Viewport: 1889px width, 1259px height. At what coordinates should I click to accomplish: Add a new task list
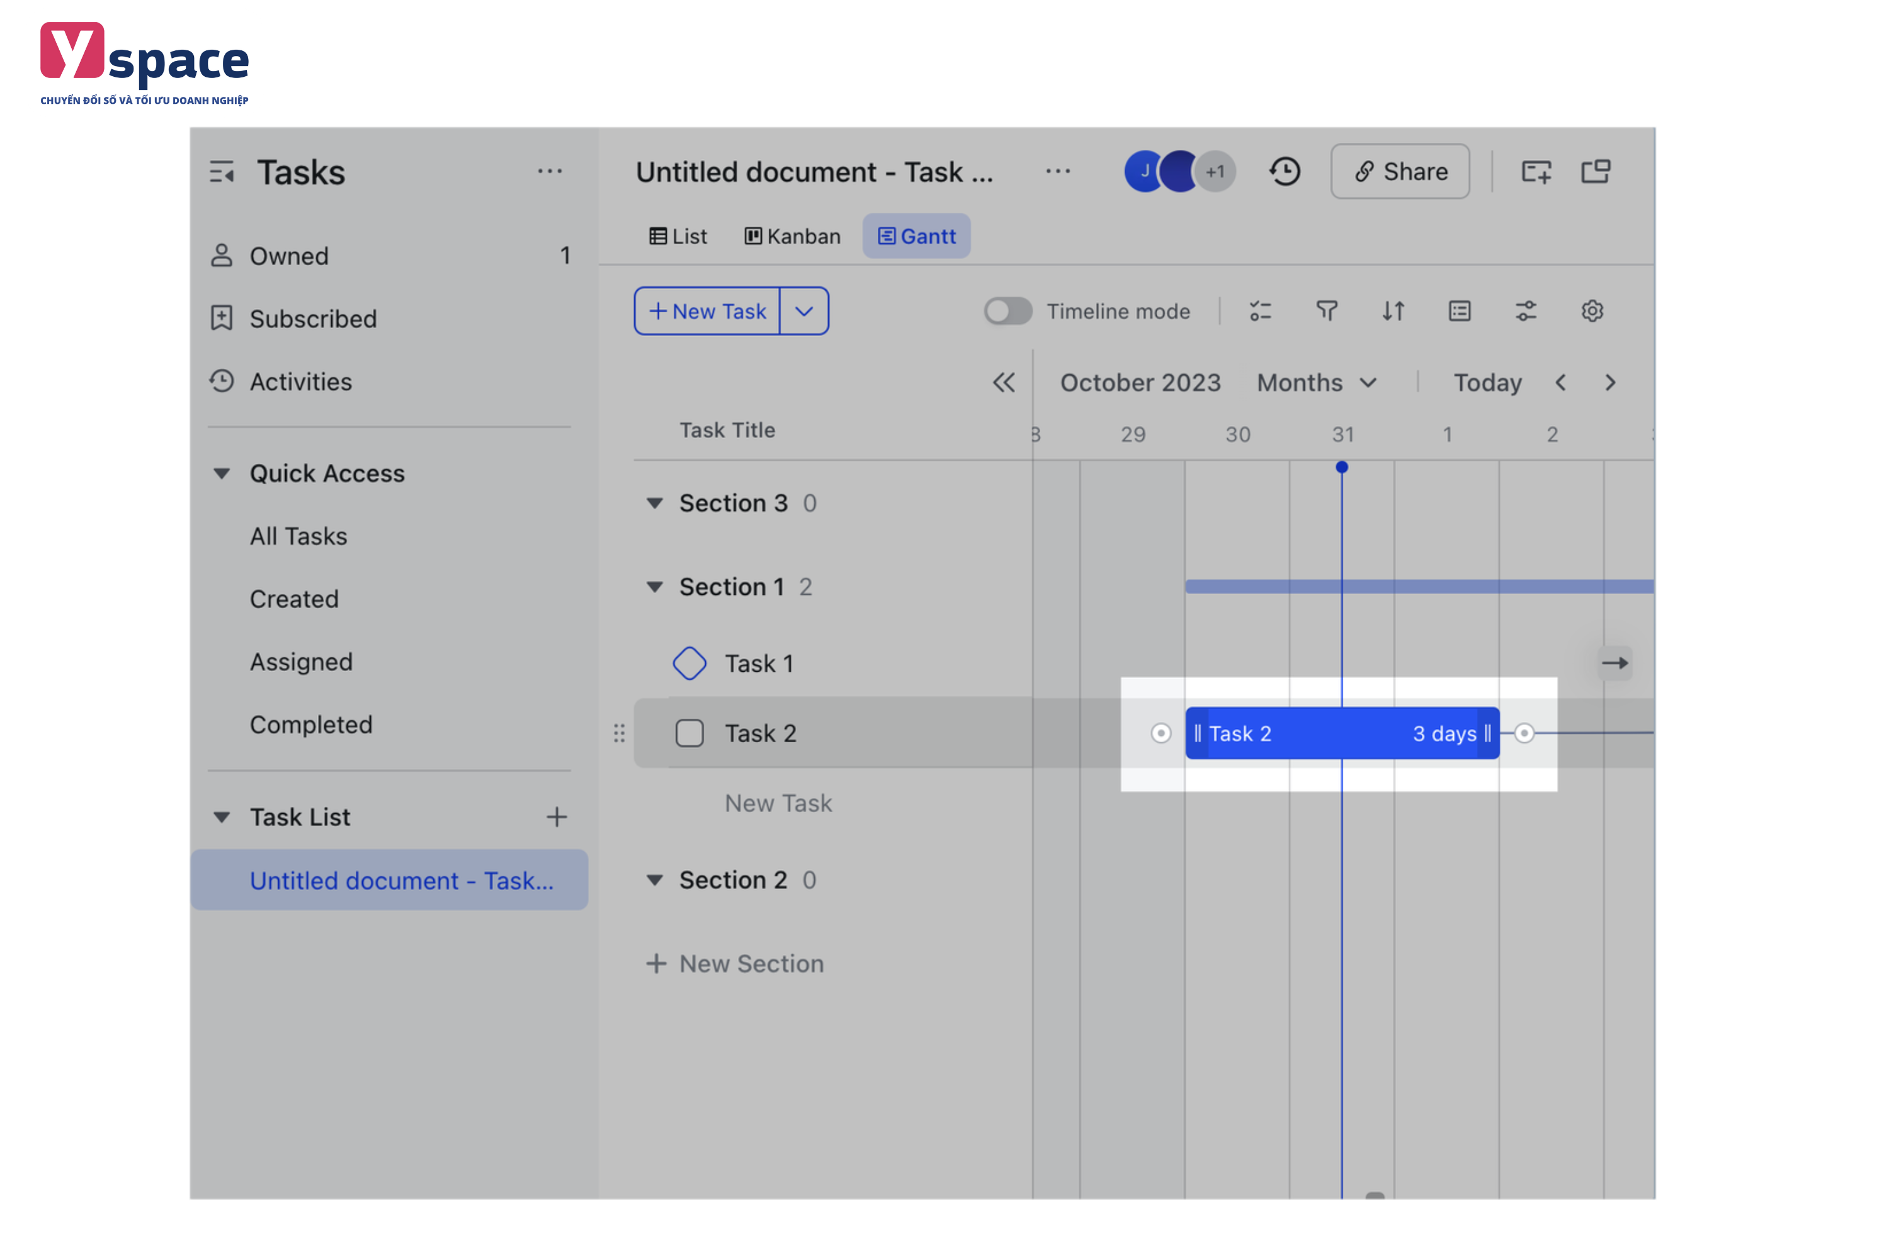(x=557, y=817)
